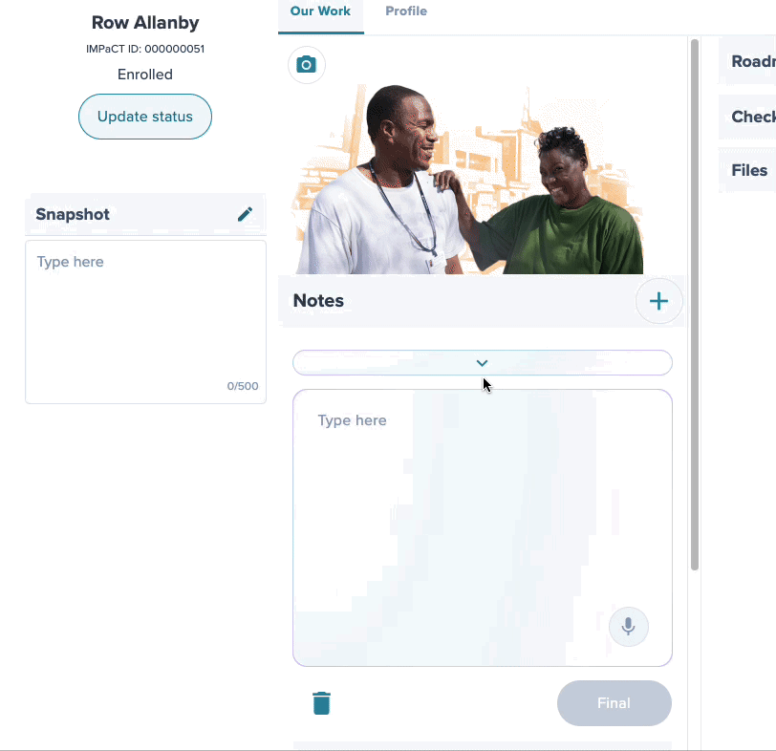This screenshot has height=751, width=776.
Task: Click the Row Allanby name heading
Action: (x=145, y=23)
